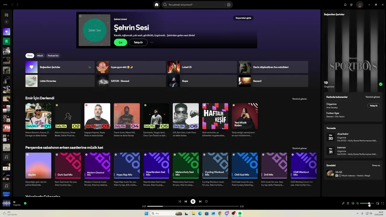Select the Tümü filter chip

pos(30,55)
